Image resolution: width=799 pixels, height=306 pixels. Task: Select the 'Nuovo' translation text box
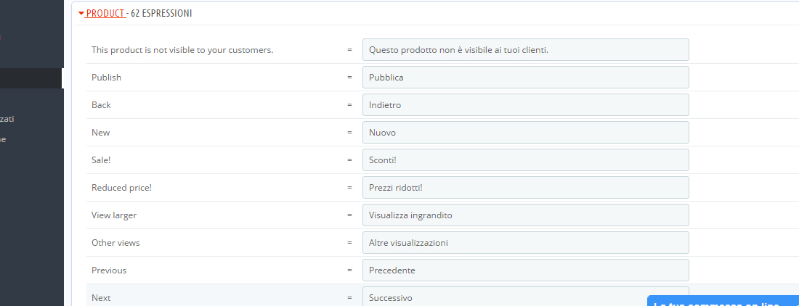point(525,133)
